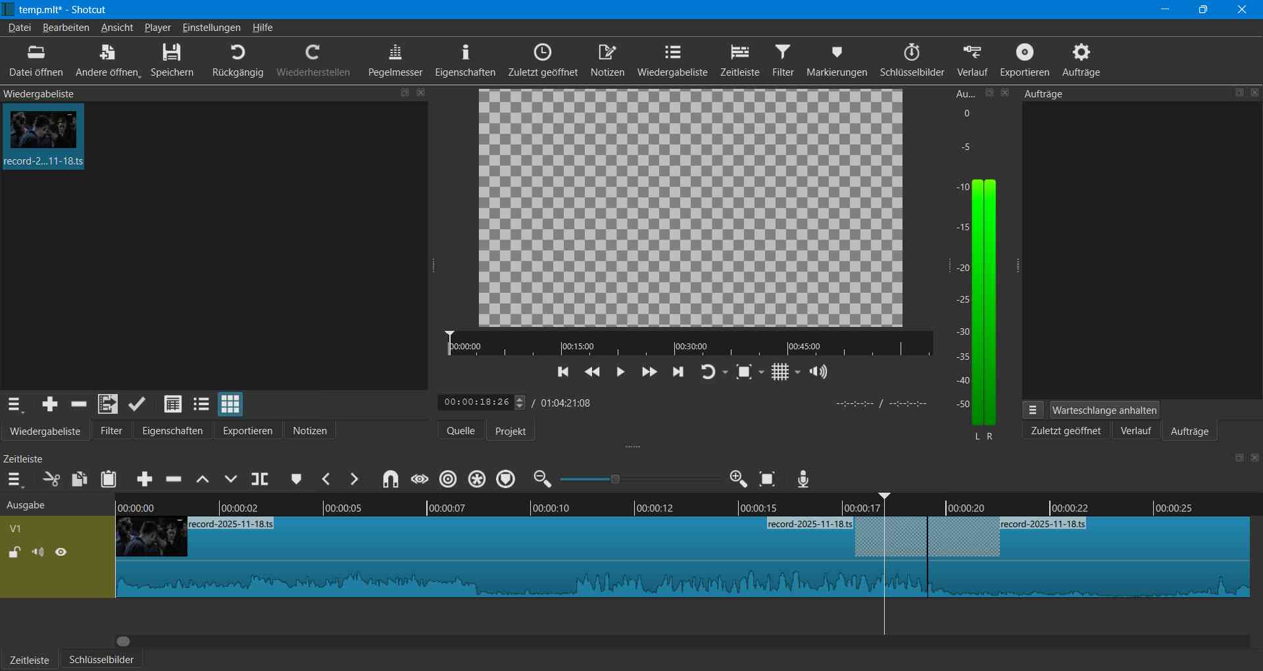Hide the V1 track with eye icon
The width and height of the screenshot is (1263, 671).
click(x=61, y=553)
